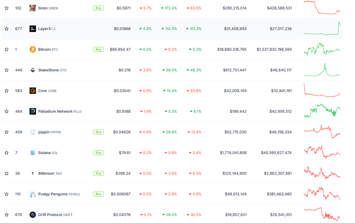Toggle watchlist star for Siren
The width and height of the screenshot is (355, 223).
click(x=6, y=8)
